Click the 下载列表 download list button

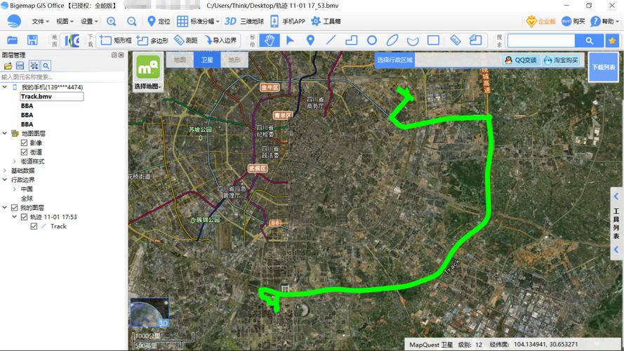(603, 67)
